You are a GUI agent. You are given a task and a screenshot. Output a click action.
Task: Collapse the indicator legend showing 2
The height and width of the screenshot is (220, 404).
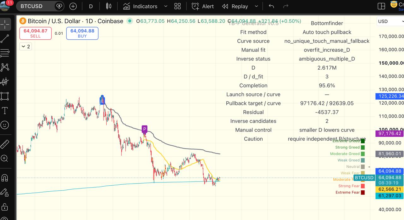tap(26, 46)
